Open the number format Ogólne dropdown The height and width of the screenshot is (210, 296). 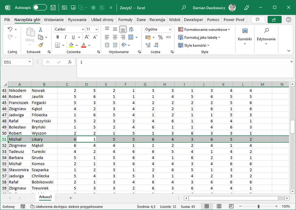(170, 29)
